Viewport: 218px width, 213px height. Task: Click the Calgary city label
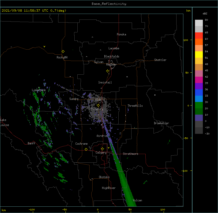coord(101,153)
